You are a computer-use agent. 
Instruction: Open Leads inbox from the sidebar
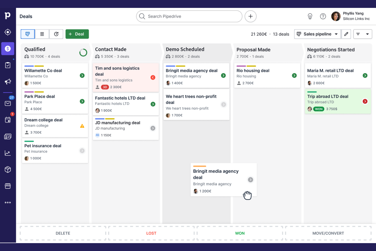pos(8,32)
